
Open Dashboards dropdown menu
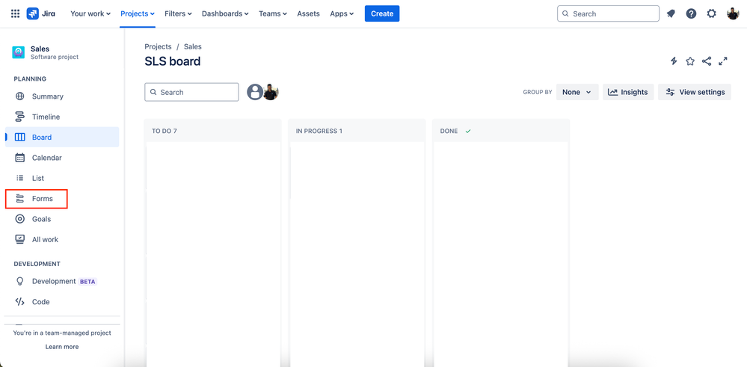coord(225,13)
